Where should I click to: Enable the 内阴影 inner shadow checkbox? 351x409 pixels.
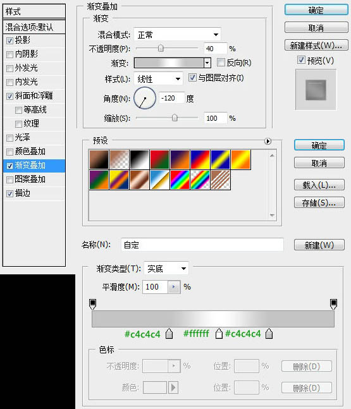[x=9, y=54]
